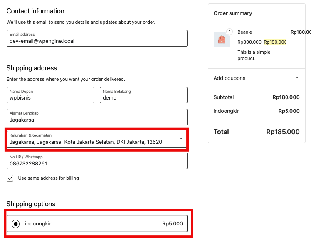
Task: Click the Total amount Rp185.000
Action: (x=283, y=132)
